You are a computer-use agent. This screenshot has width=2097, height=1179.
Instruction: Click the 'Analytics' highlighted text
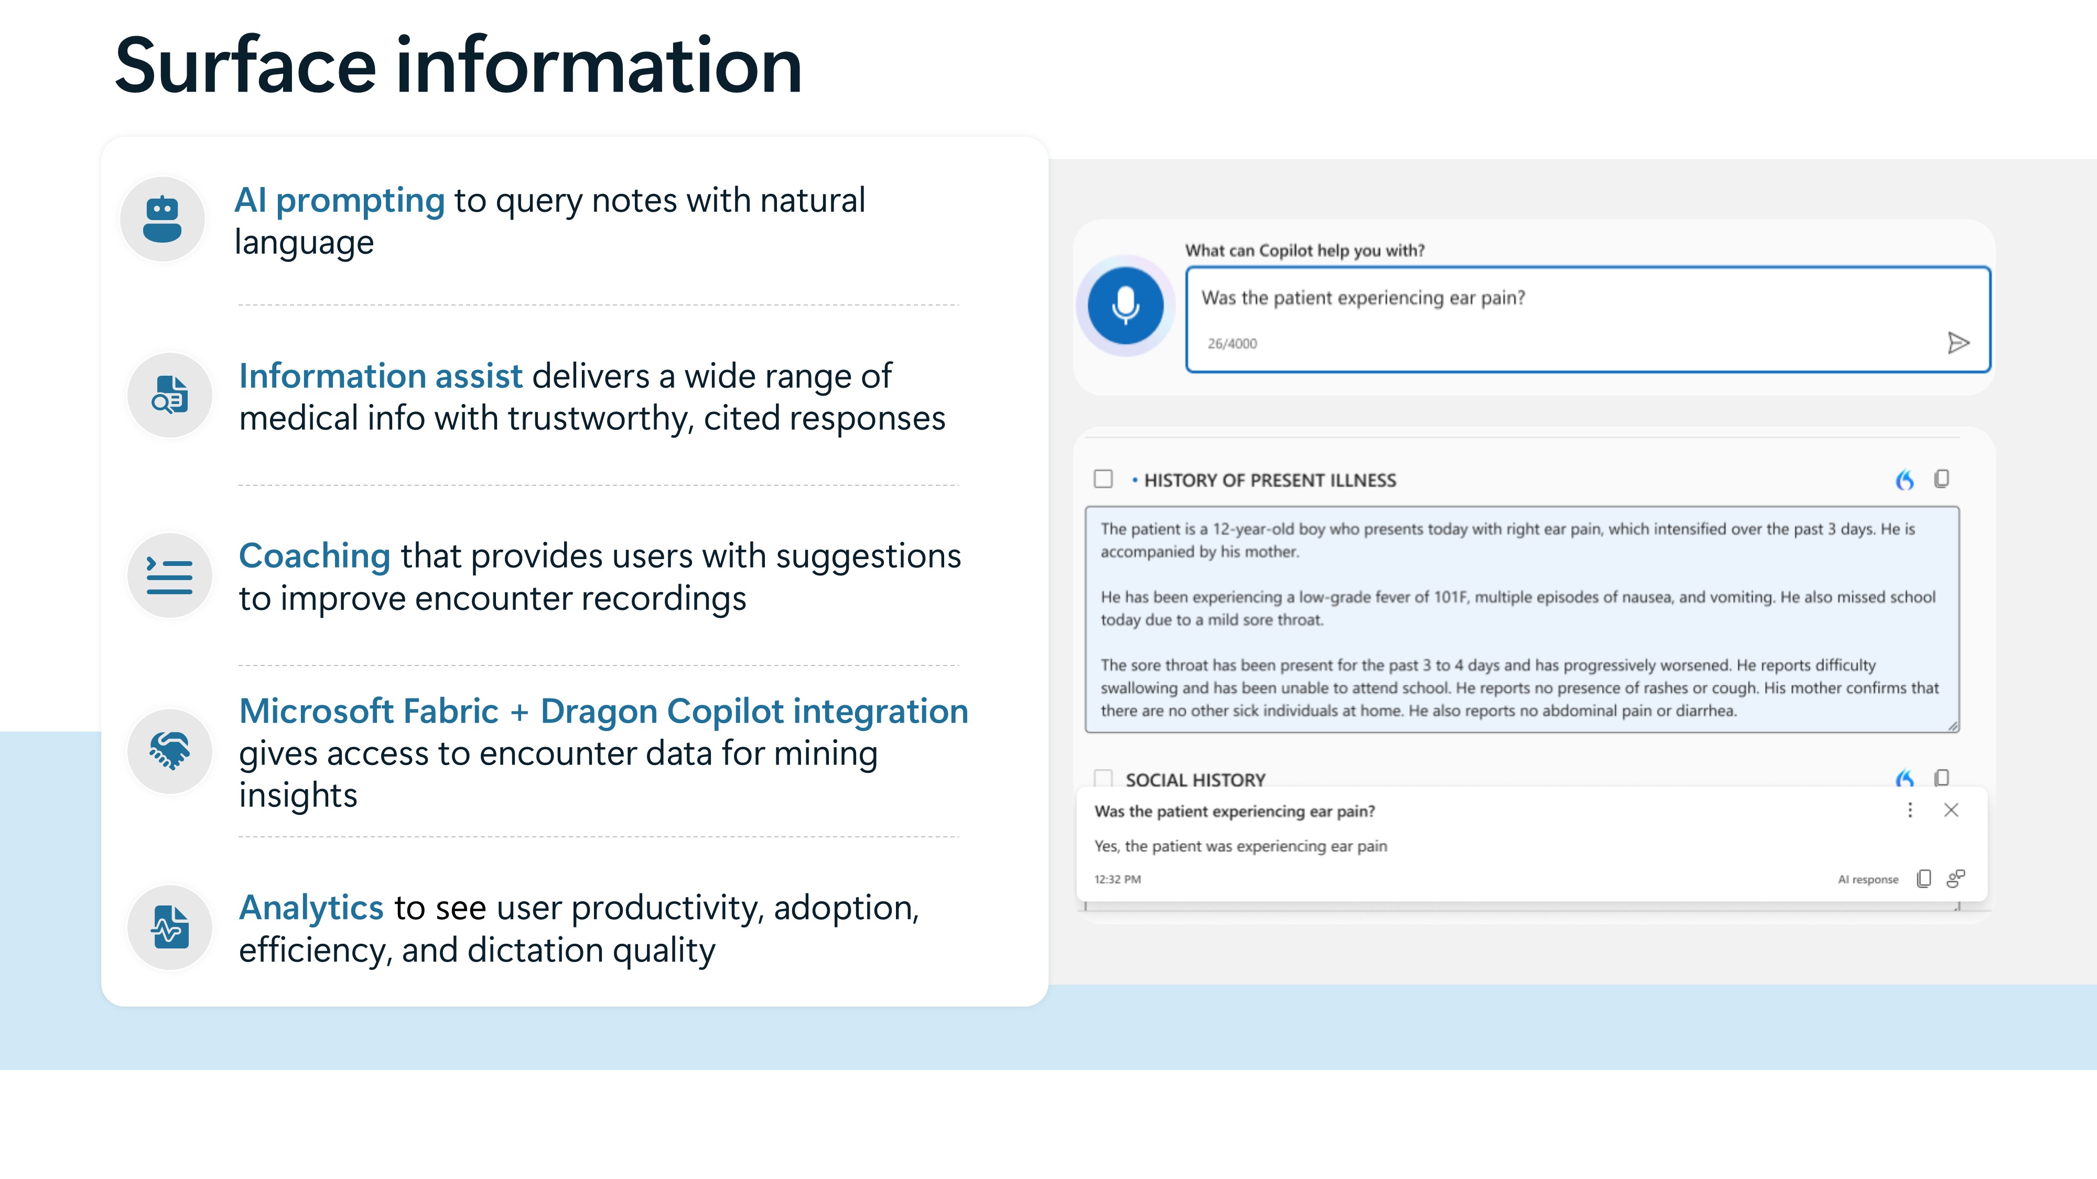311,908
